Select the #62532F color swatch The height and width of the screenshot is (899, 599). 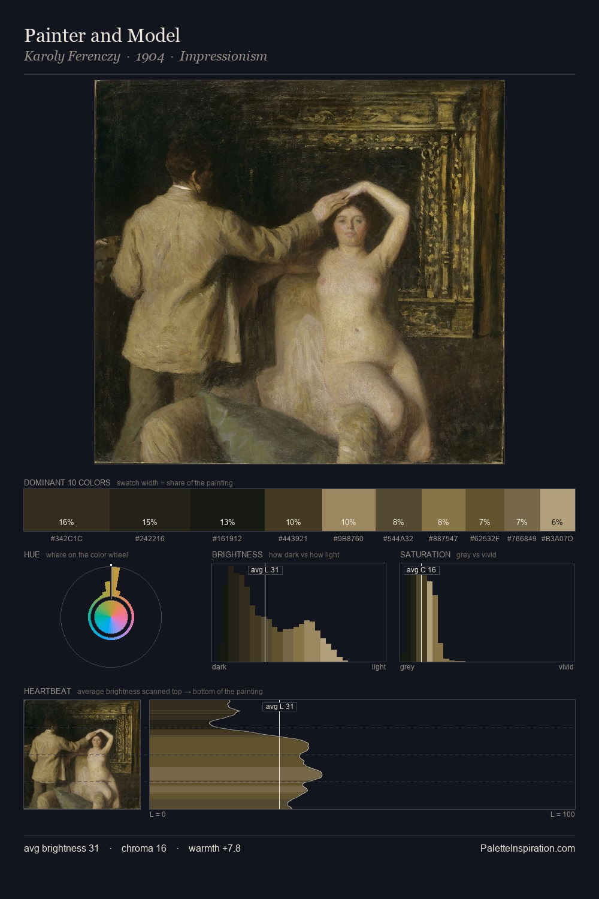(x=485, y=510)
